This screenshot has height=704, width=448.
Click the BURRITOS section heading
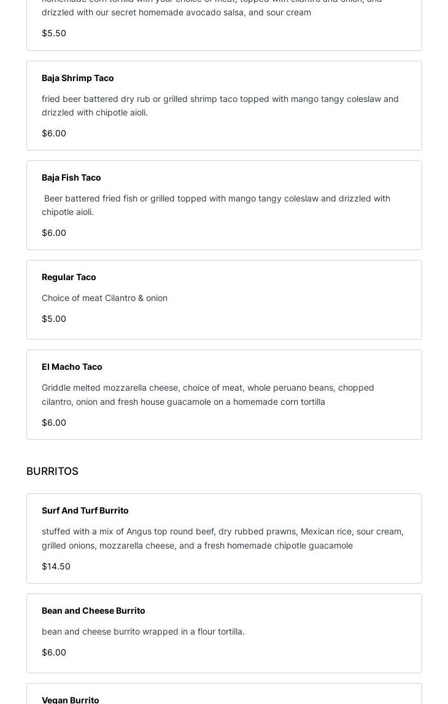coord(52,471)
